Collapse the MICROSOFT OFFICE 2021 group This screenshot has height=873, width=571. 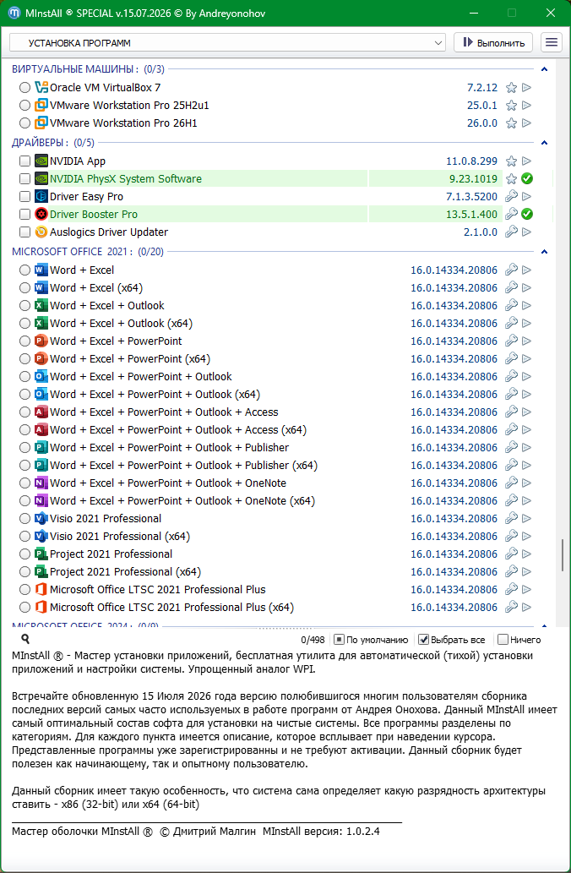[x=544, y=252]
